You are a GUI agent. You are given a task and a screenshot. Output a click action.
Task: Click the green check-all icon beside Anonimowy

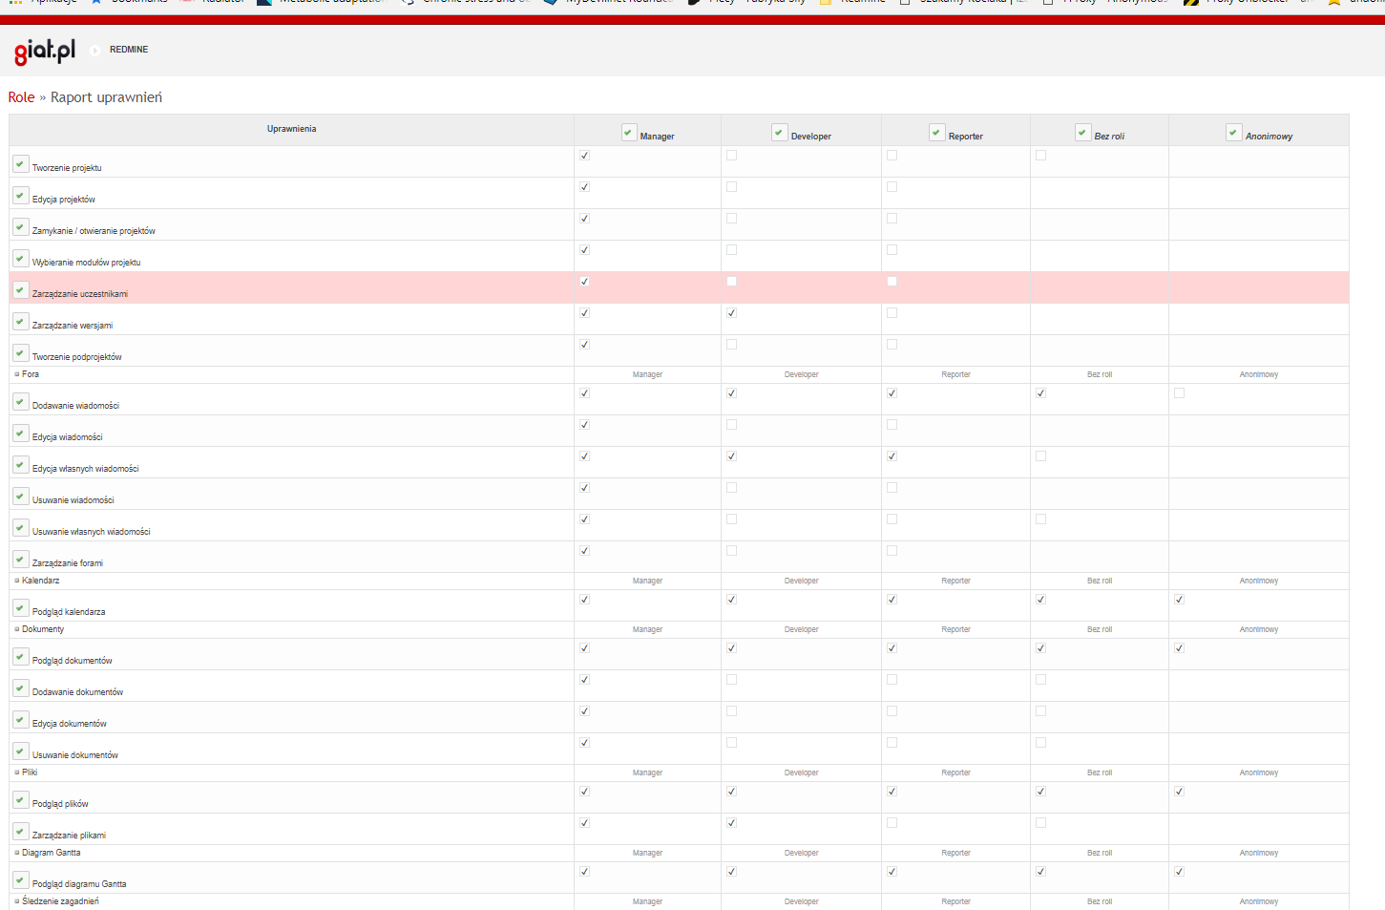(x=1234, y=133)
